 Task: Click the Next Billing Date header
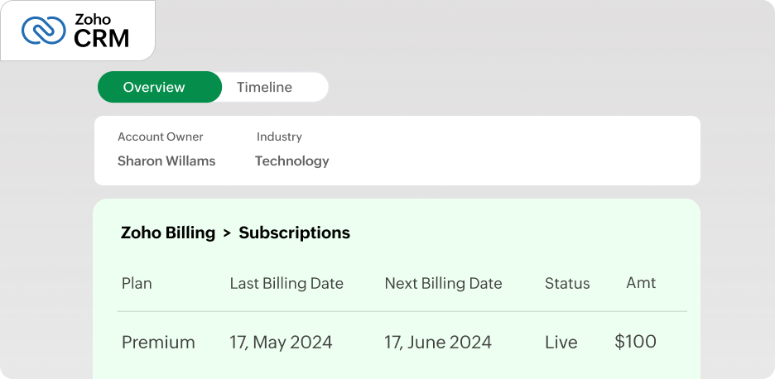443,283
